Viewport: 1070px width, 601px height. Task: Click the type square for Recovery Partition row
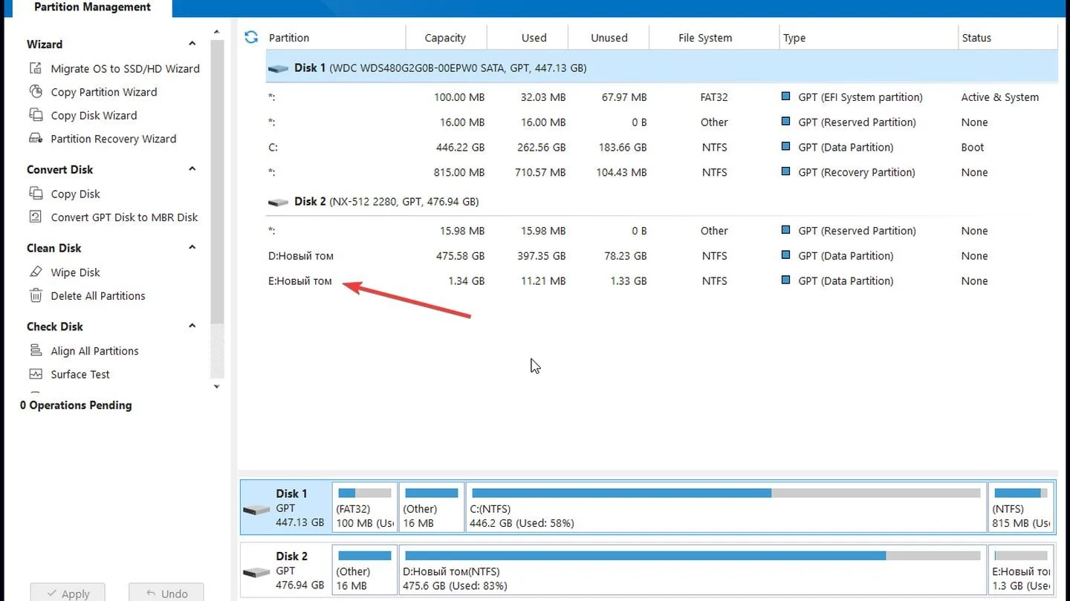[x=786, y=171]
